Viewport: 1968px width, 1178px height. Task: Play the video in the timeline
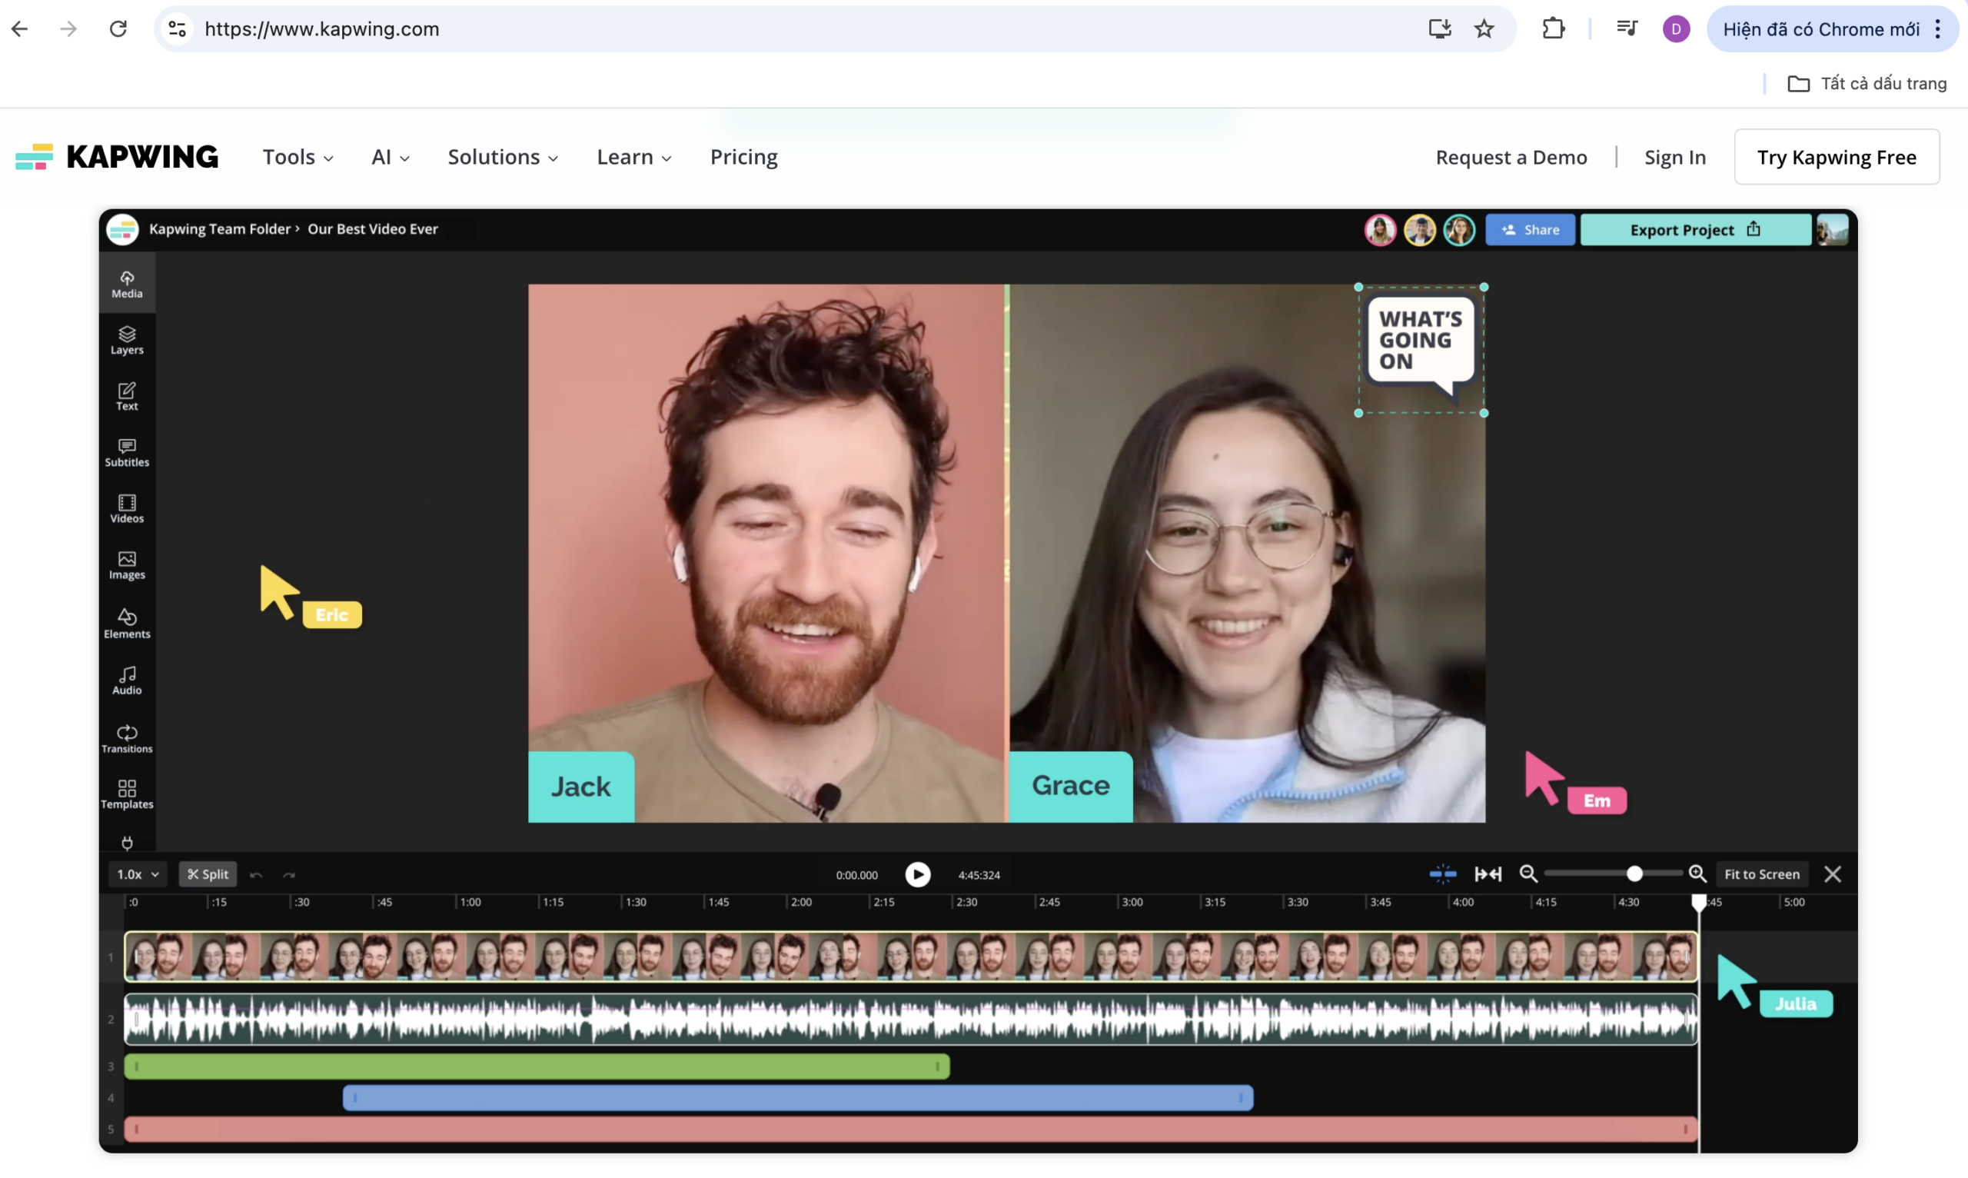pos(917,874)
